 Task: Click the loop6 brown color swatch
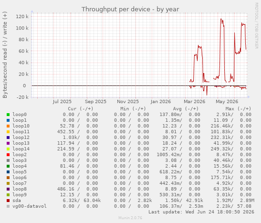click(8, 178)
